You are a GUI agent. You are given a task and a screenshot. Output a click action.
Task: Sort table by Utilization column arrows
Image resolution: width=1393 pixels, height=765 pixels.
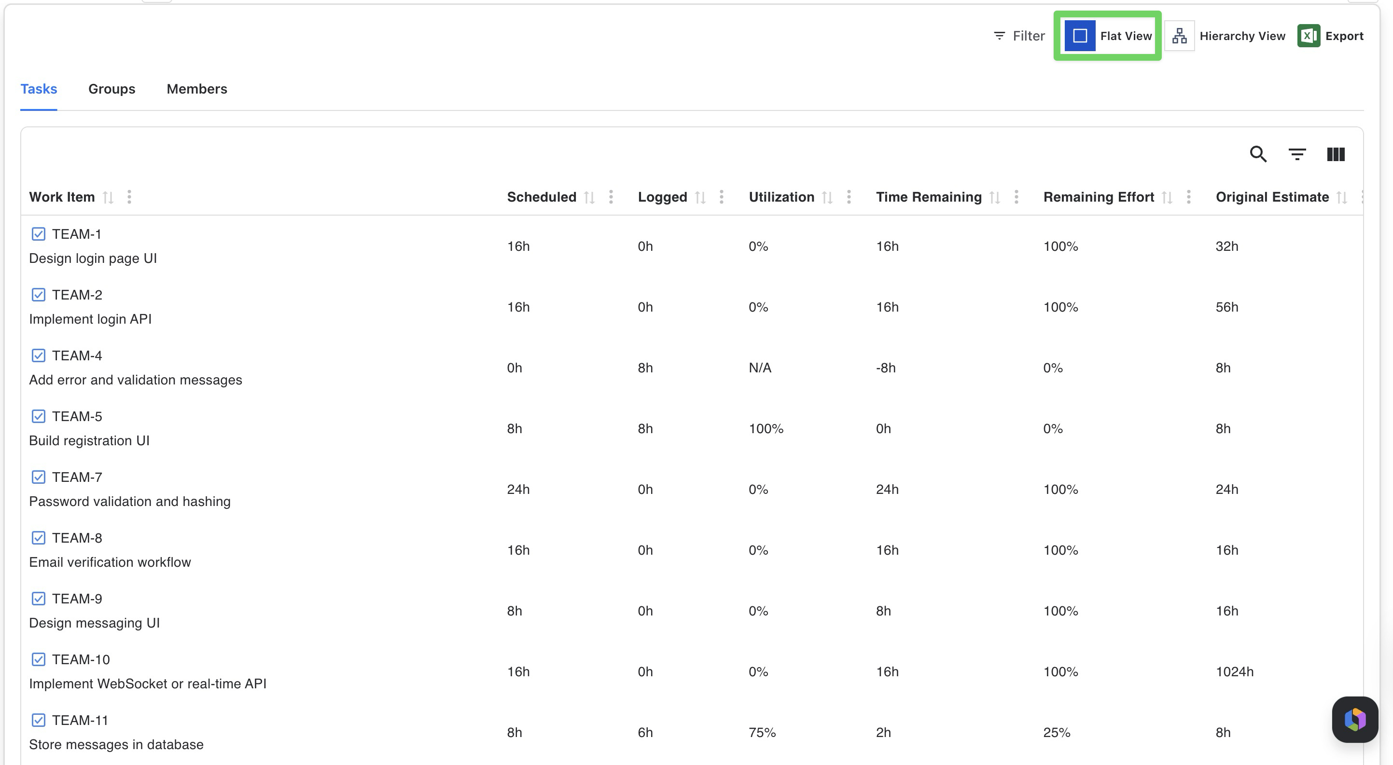(x=827, y=197)
